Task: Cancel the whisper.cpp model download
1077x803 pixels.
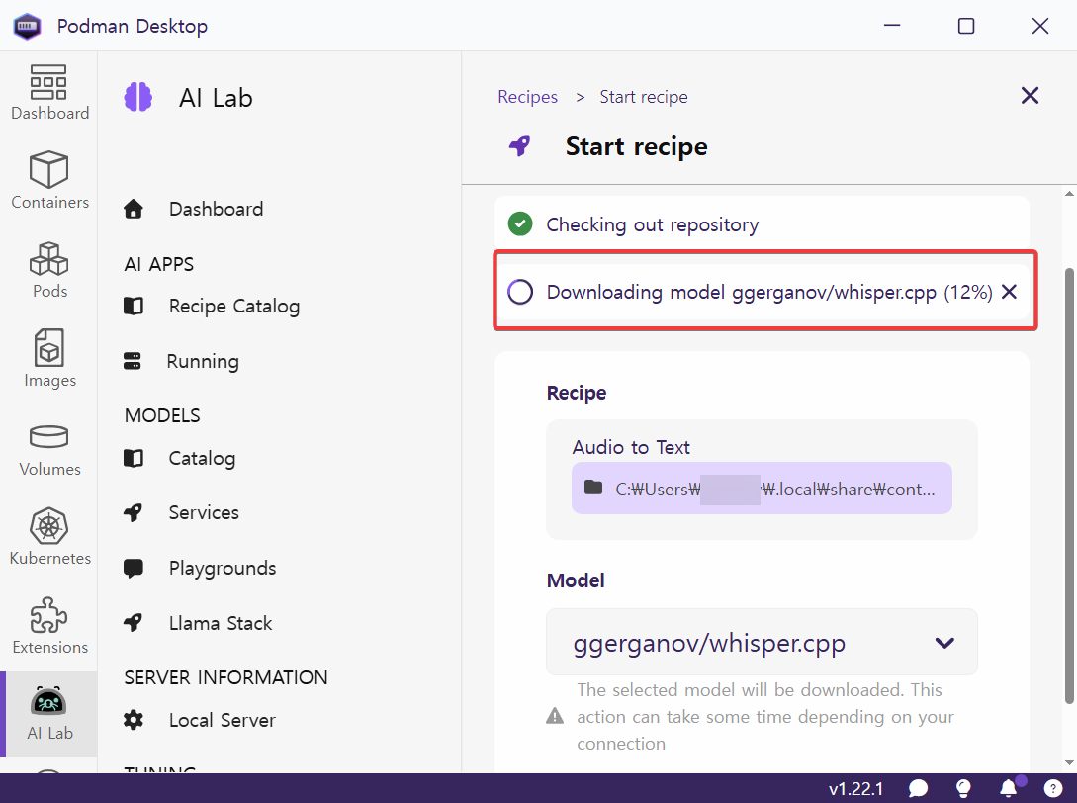Action: [x=1009, y=292]
